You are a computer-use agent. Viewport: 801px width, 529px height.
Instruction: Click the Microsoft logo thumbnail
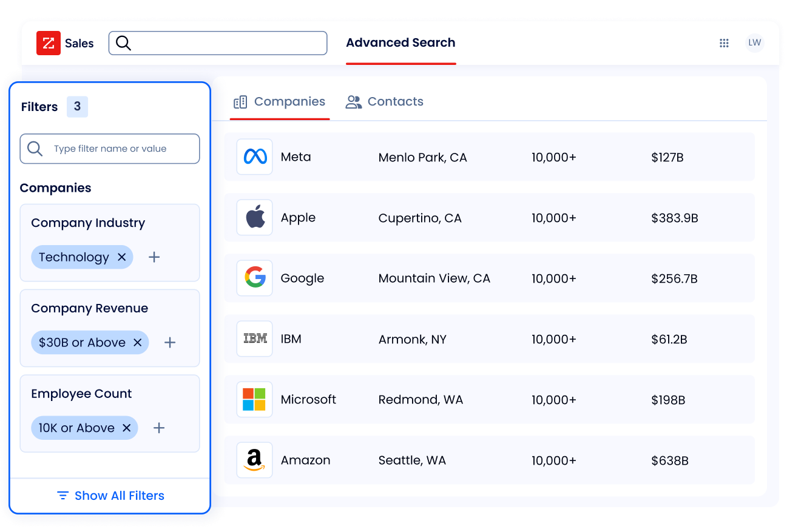(x=255, y=400)
